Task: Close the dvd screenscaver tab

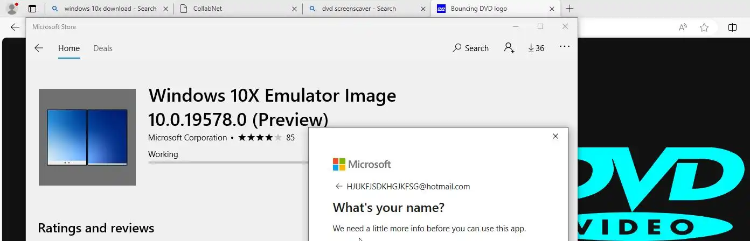Action: click(x=422, y=9)
